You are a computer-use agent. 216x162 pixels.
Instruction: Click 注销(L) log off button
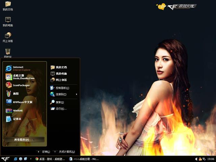pyautogui.click(x=44, y=152)
